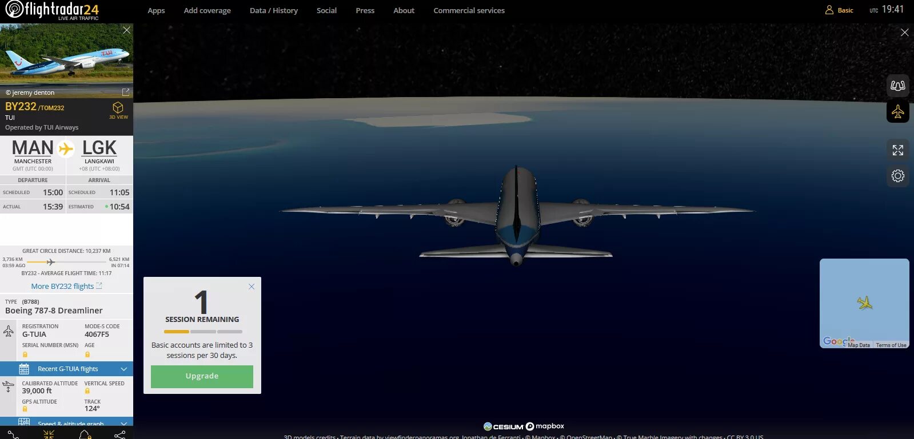Image resolution: width=914 pixels, height=439 pixels.
Task: Select MAN Manchester airport code
Action: (33, 148)
